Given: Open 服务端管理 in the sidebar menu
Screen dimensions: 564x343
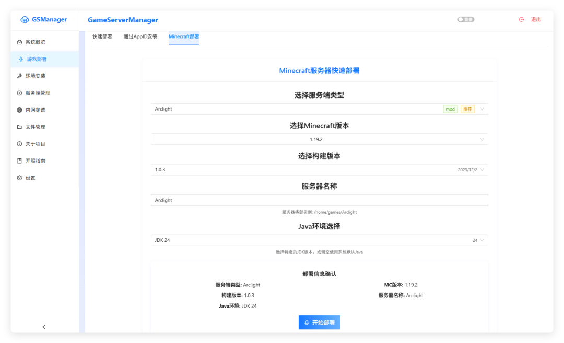Looking at the screenshot, I should (x=45, y=93).
